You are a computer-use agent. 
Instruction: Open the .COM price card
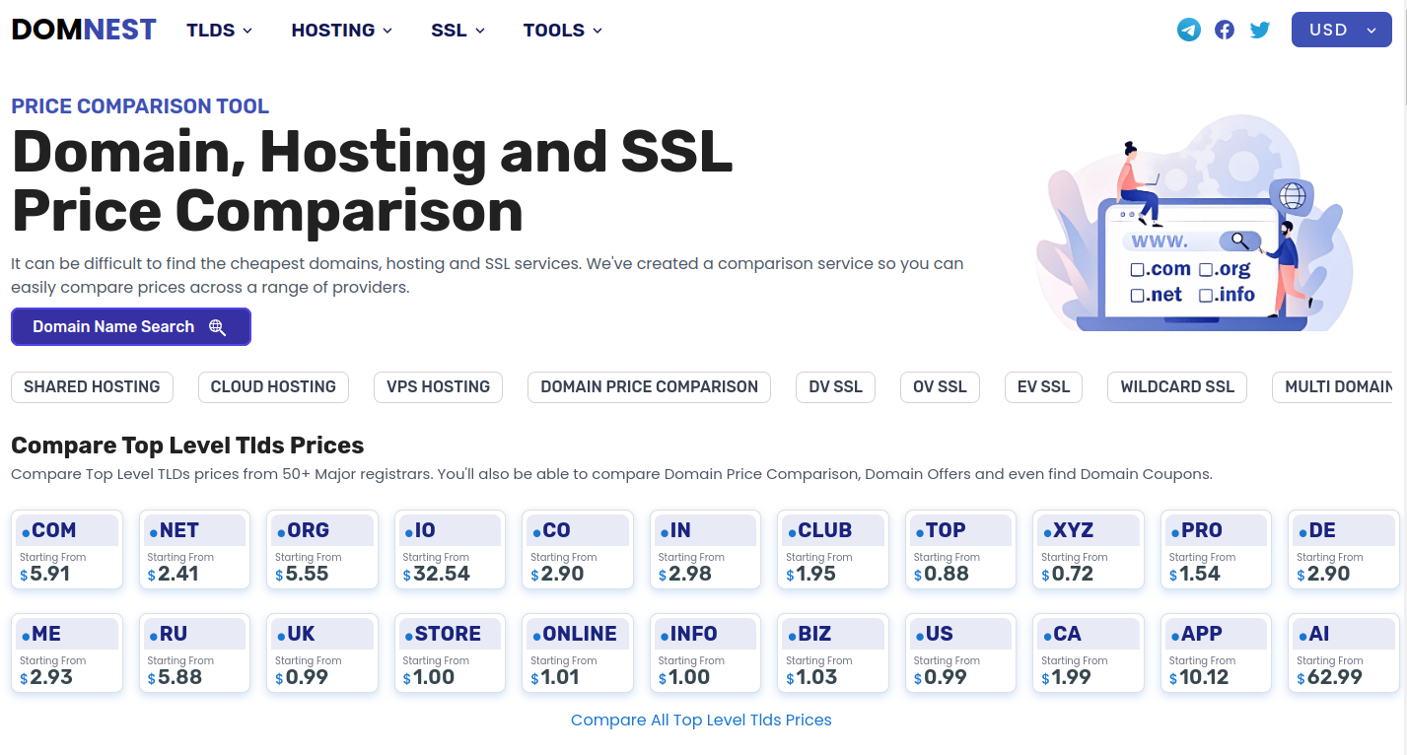coord(67,550)
